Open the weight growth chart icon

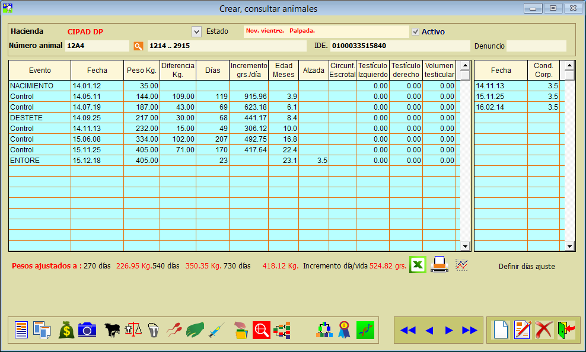pos(461,265)
